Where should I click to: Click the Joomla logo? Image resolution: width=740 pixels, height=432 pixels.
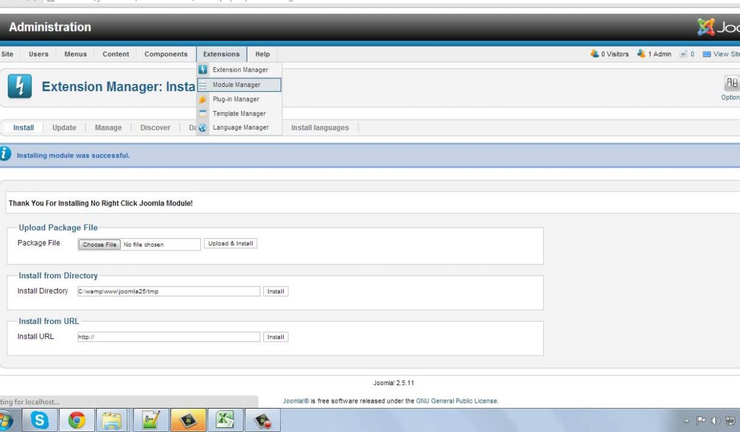pyautogui.click(x=719, y=27)
